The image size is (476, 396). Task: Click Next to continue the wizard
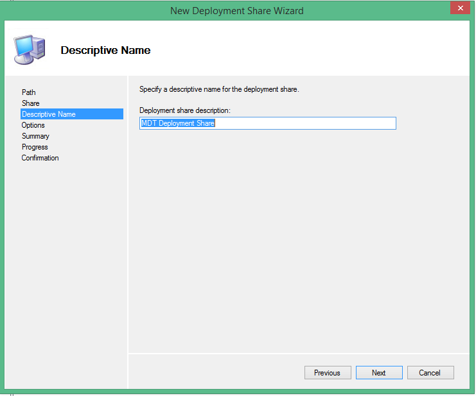click(x=378, y=373)
